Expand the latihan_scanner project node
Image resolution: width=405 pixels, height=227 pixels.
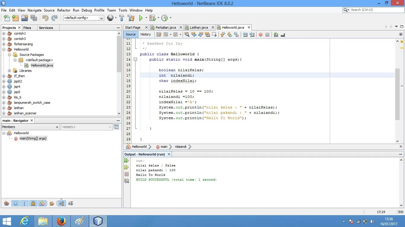pos(4,113)
